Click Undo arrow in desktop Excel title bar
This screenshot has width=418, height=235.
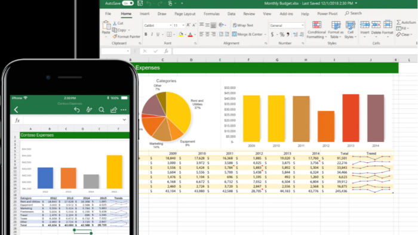pos(149,3)
